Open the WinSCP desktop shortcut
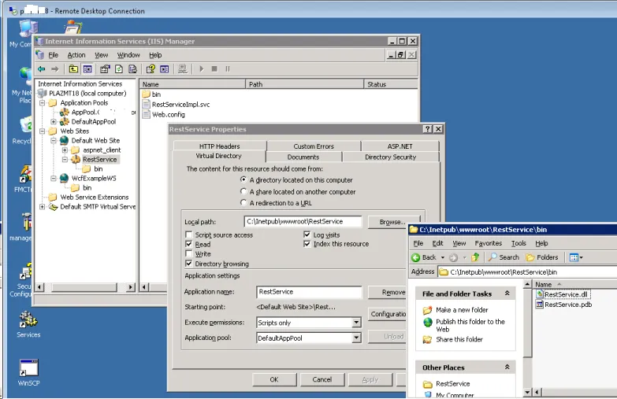Viewport: 617px width, 399px height. click(x=28, y=373)
